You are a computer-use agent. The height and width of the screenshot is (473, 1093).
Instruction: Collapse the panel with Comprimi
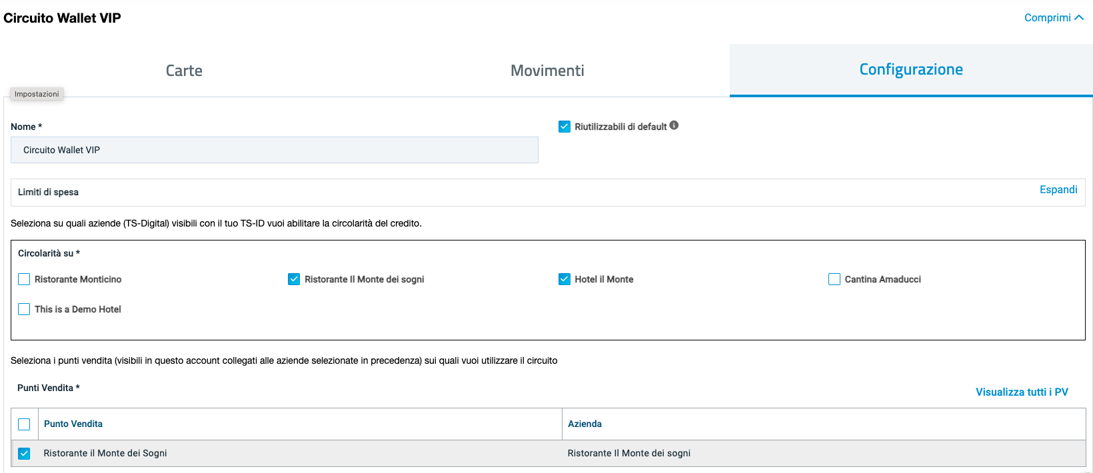1047,18
